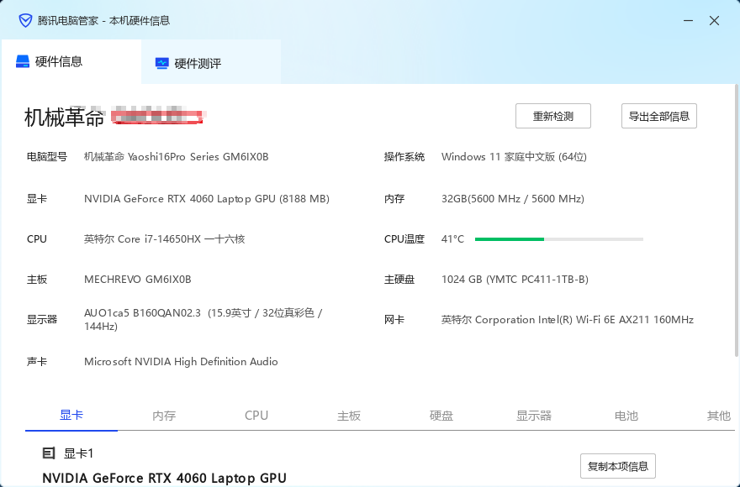Switch to the 硬件信息 tab
The width and height of the screenshot is (740, 487).
pos(71,62)
